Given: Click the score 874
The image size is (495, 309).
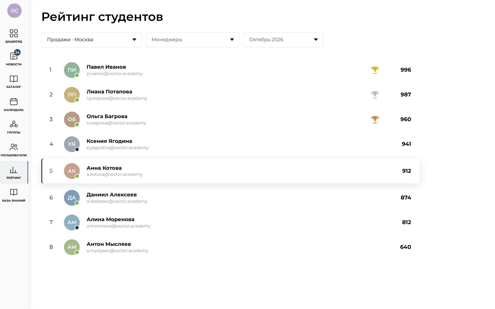Looking at the screenshot, I should pos(406,198).
